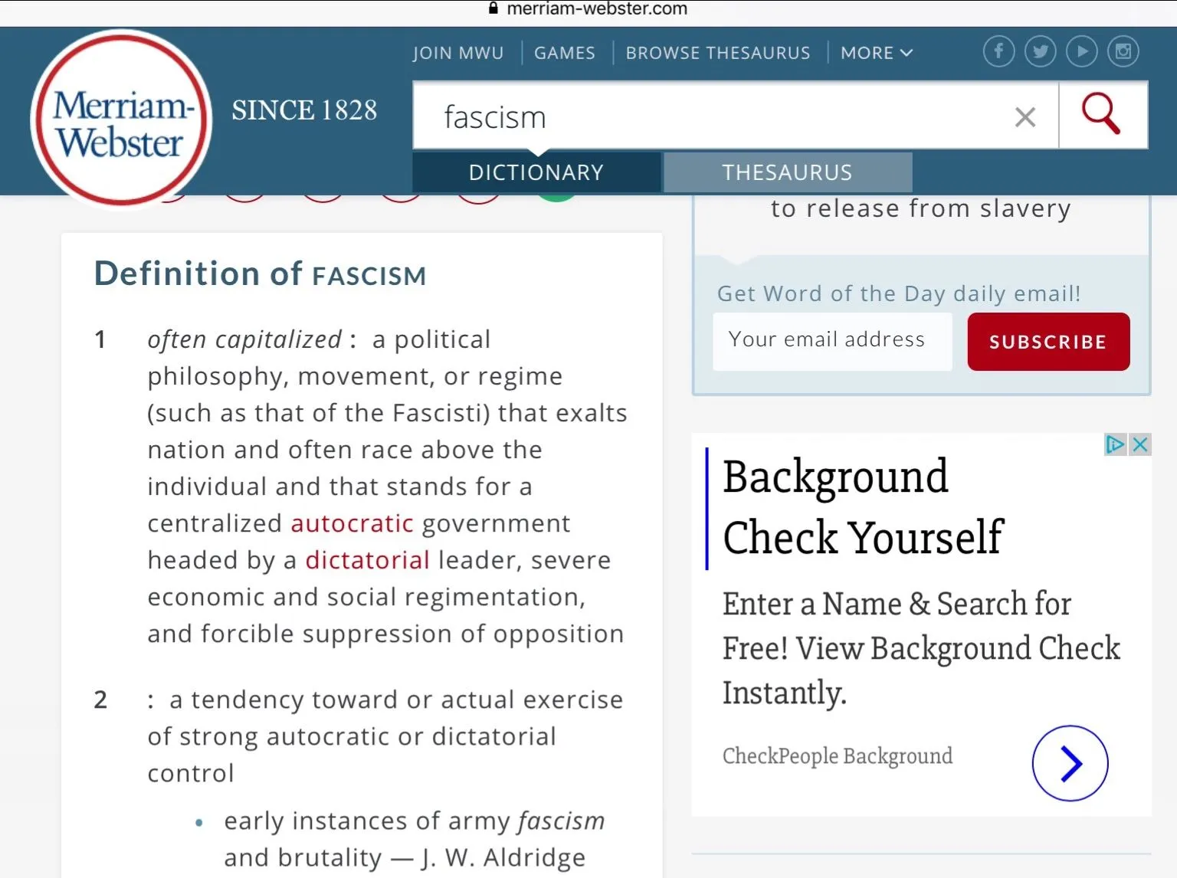
Task: Open Merriam-Webster Twitter page icon
Action: pyautogui.click(x=1040, y=51)
